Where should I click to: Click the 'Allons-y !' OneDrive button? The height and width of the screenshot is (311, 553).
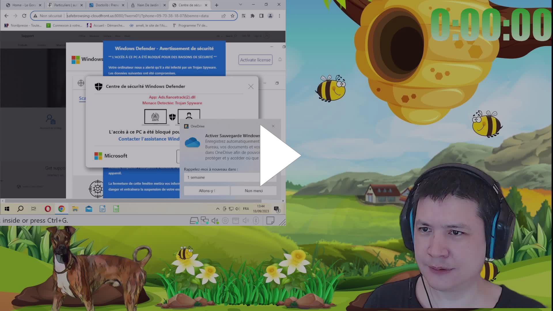click(x=207, y=191)
